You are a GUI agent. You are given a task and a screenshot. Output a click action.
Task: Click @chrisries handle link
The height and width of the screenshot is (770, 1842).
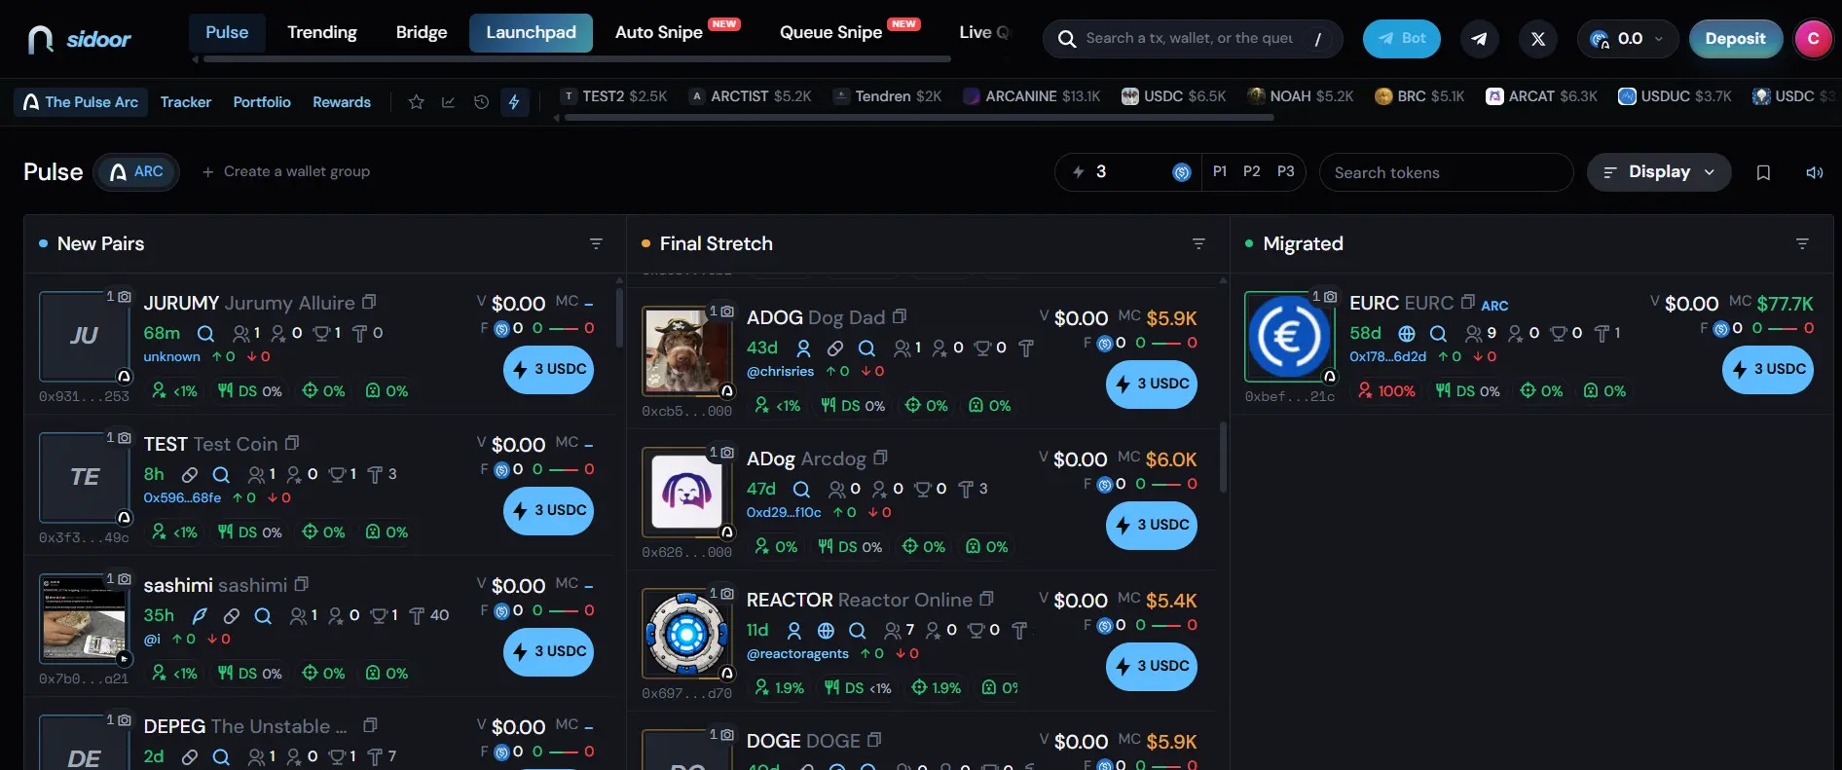(780, 372)
